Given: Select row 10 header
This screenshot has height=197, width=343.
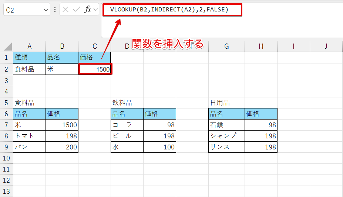Looking at the screenshot, I should (x=6, y=158).
